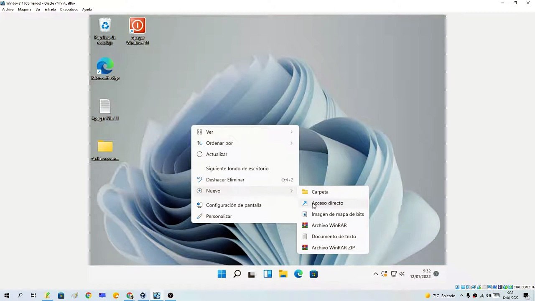Launch Edge from the guest Windows 11 taskbar
The width and height of the screenshot is (535, 301).
coord(298,274)
